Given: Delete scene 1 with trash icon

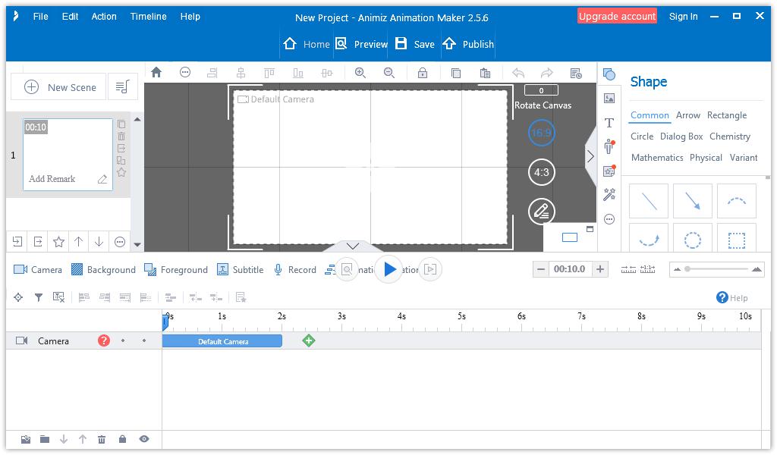Looking at the screenshot, I should pyautogui.click(x=121, y=136).
